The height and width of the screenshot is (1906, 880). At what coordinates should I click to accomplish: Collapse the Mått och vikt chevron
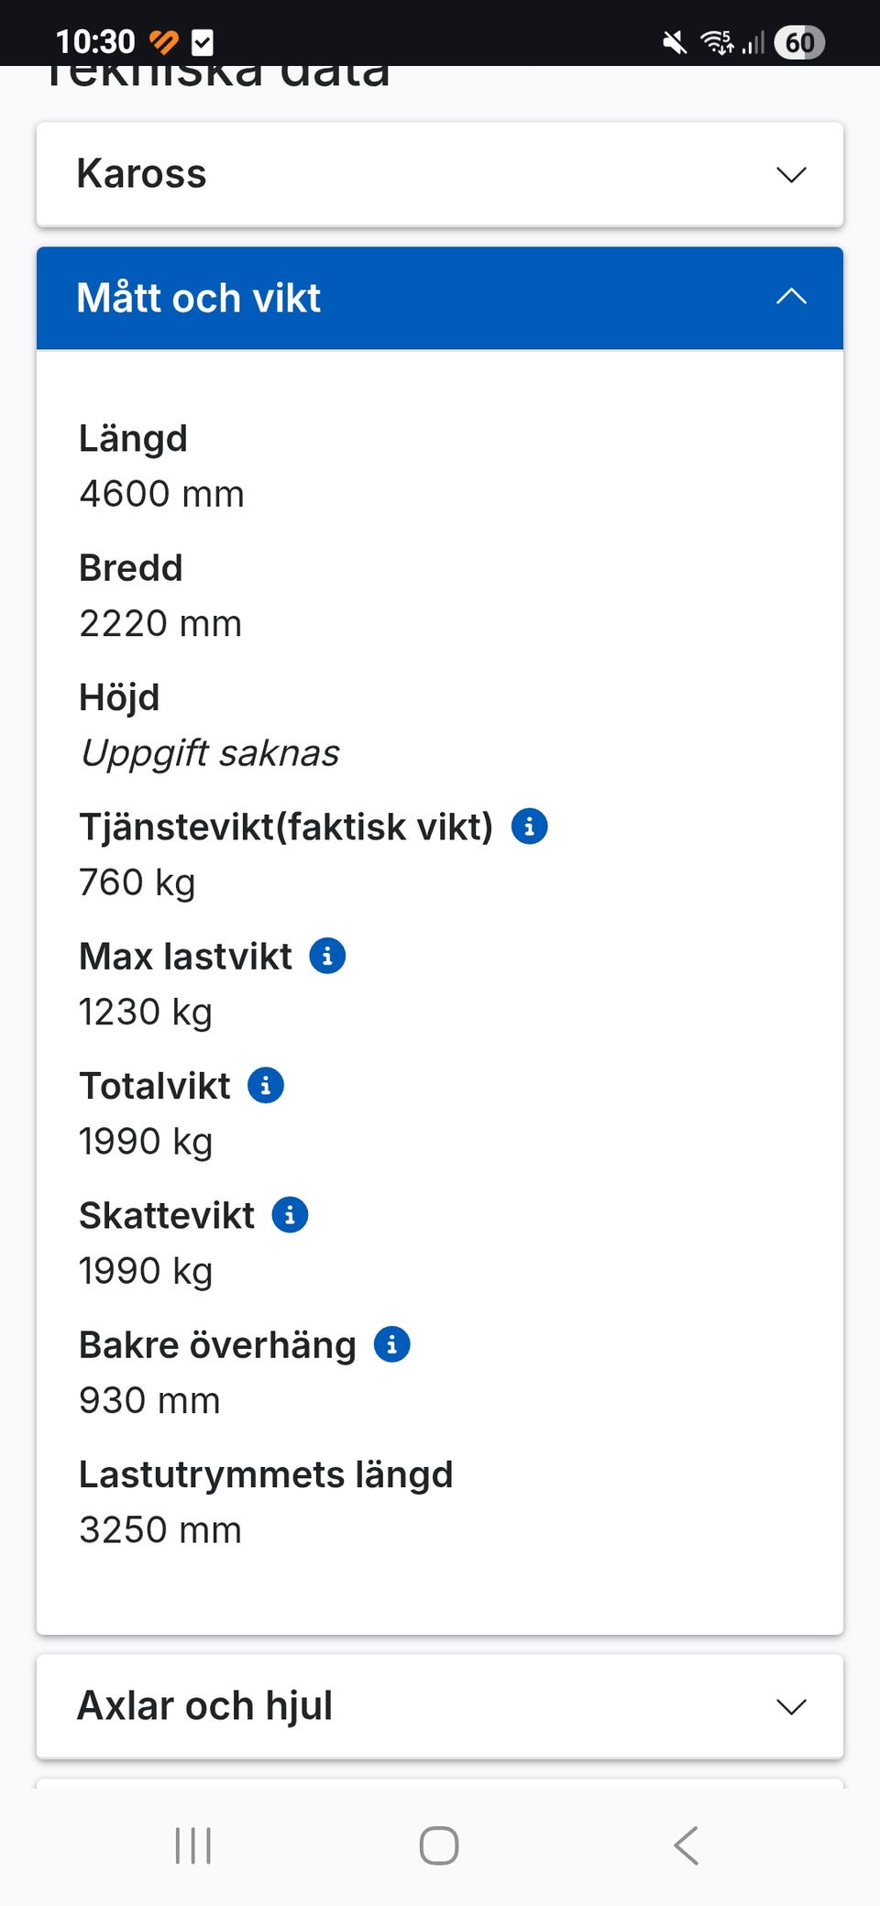pyautogui.click(x=791, y=297)
